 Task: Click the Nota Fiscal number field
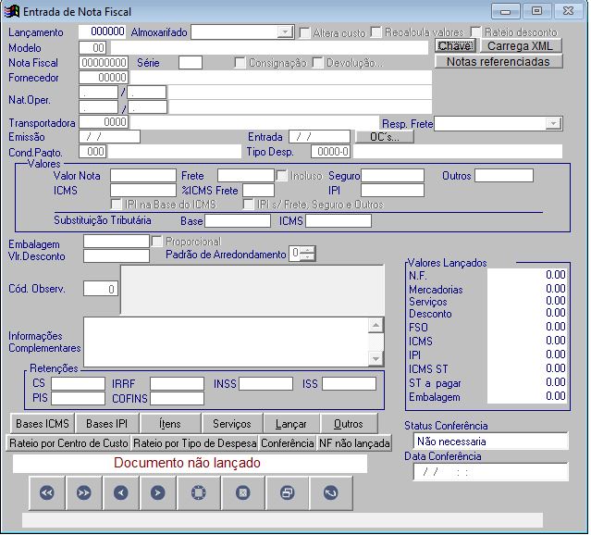tap(104, 62)
